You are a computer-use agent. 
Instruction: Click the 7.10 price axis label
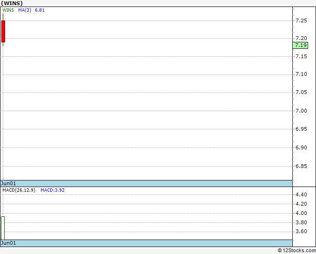301,74
